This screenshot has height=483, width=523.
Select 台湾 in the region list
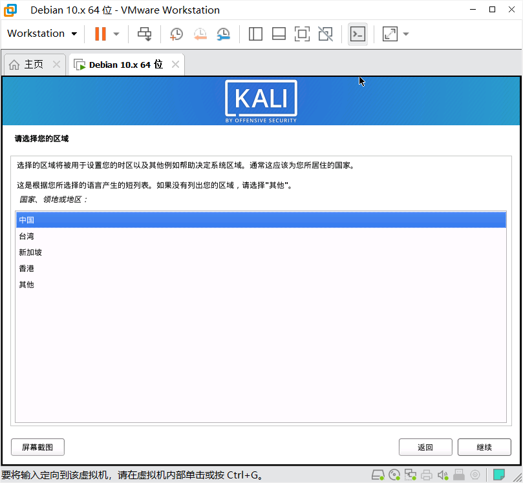click(x=261, y=236)
